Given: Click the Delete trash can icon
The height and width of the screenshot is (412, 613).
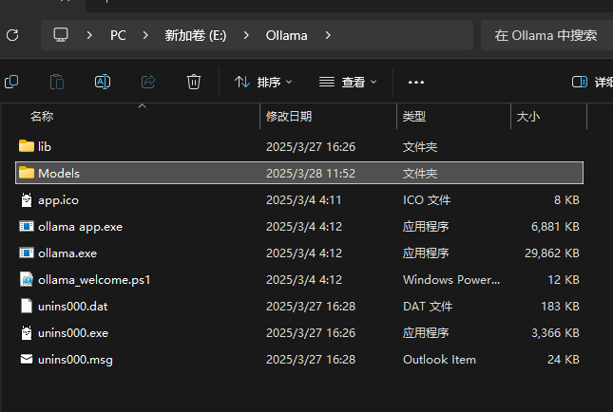Looking at the screenshot, I should tap(194, 82).
